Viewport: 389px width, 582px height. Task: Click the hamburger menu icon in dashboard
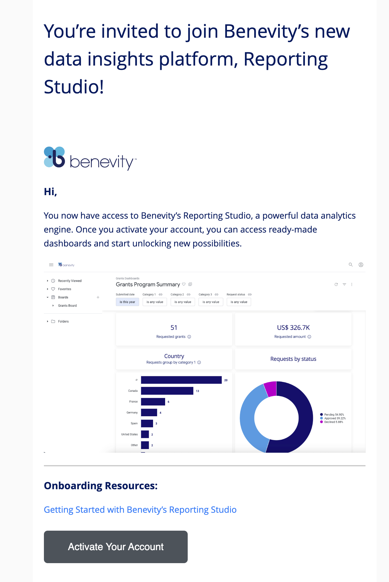point(51,265)
